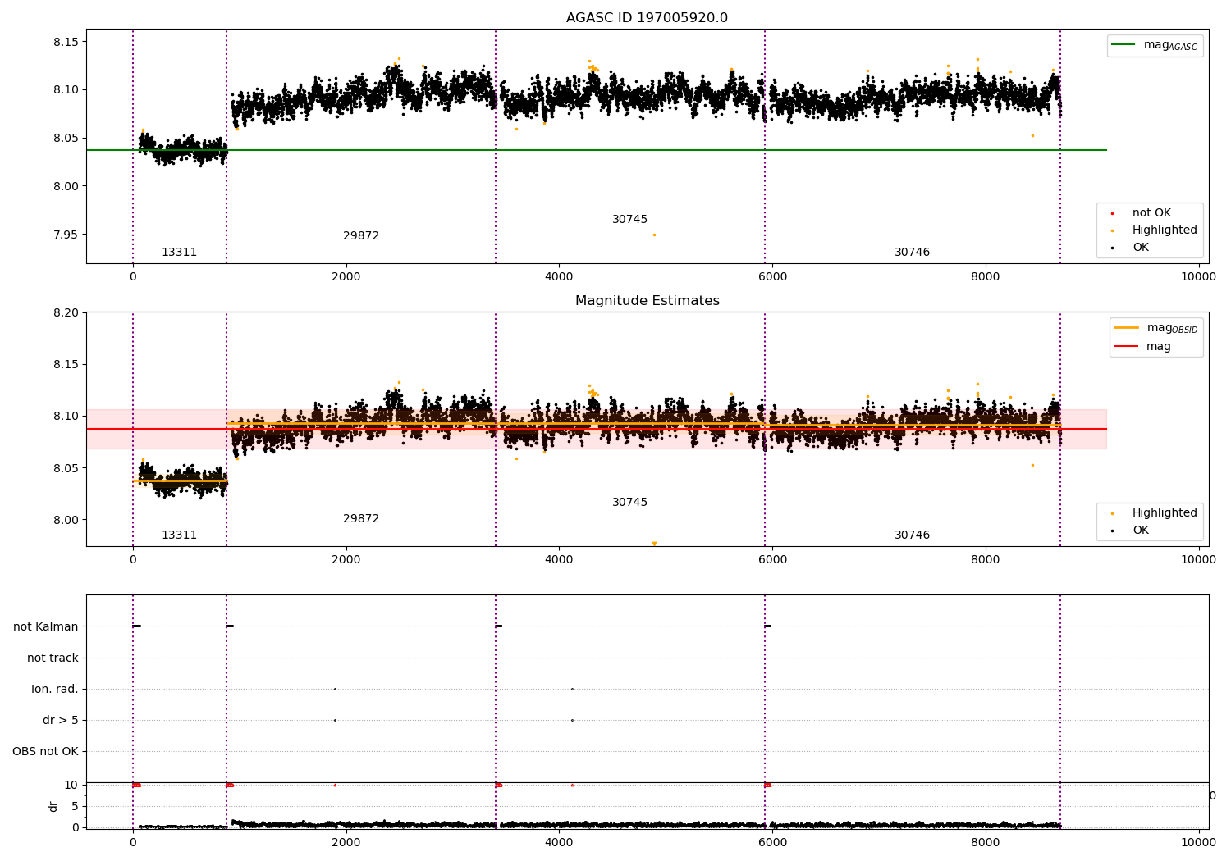Click the 'Magnitude Estimates' plot title

tap(647, 301)
